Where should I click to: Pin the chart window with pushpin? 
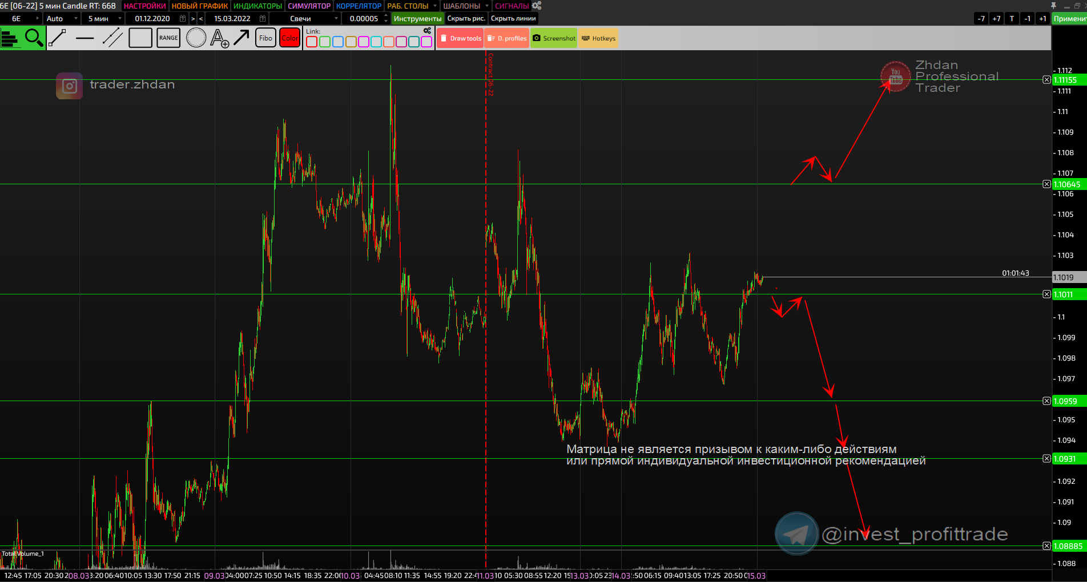point(1053,6)
